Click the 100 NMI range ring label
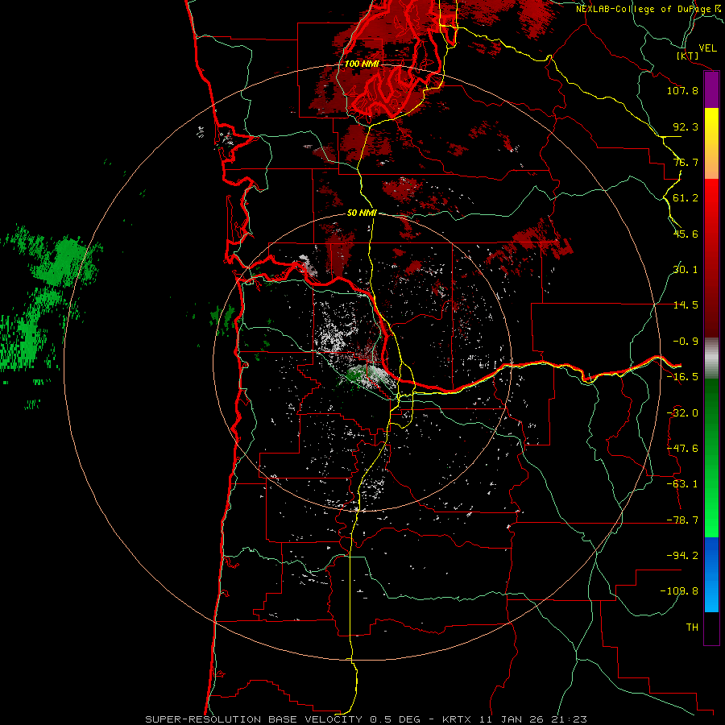 (362, 64)
